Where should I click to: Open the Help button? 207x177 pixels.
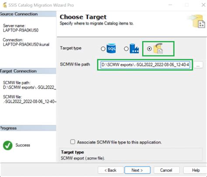point(196,170)
